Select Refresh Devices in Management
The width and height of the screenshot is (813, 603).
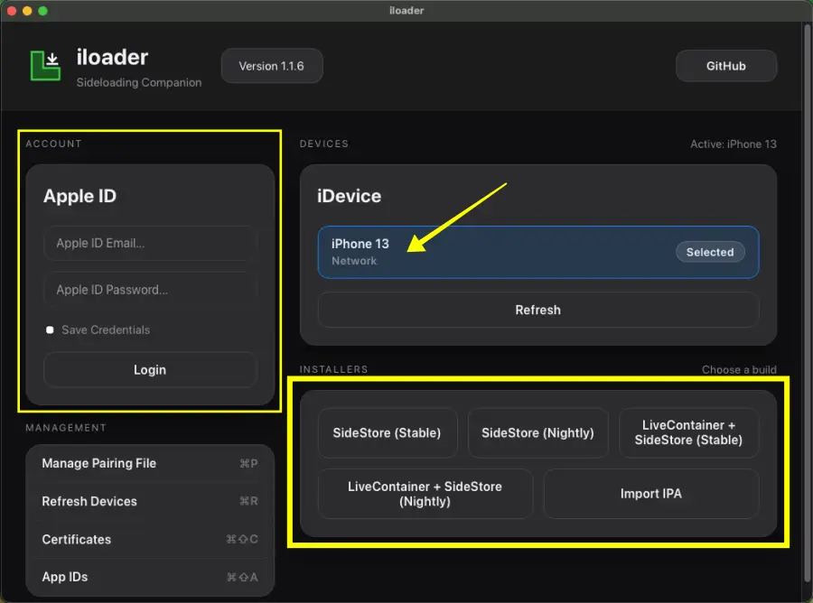(x=150, y=501)
